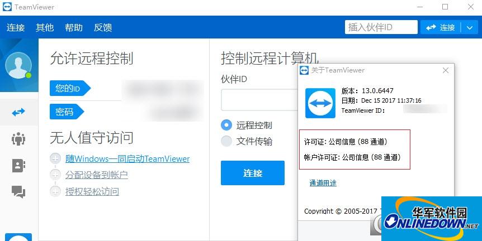
Task: Select the remote control arrows sidebar icon
Action: (x=18, y=112)
